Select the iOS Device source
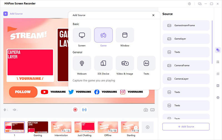This screenshot has width=222, height=140. (103, 63)
